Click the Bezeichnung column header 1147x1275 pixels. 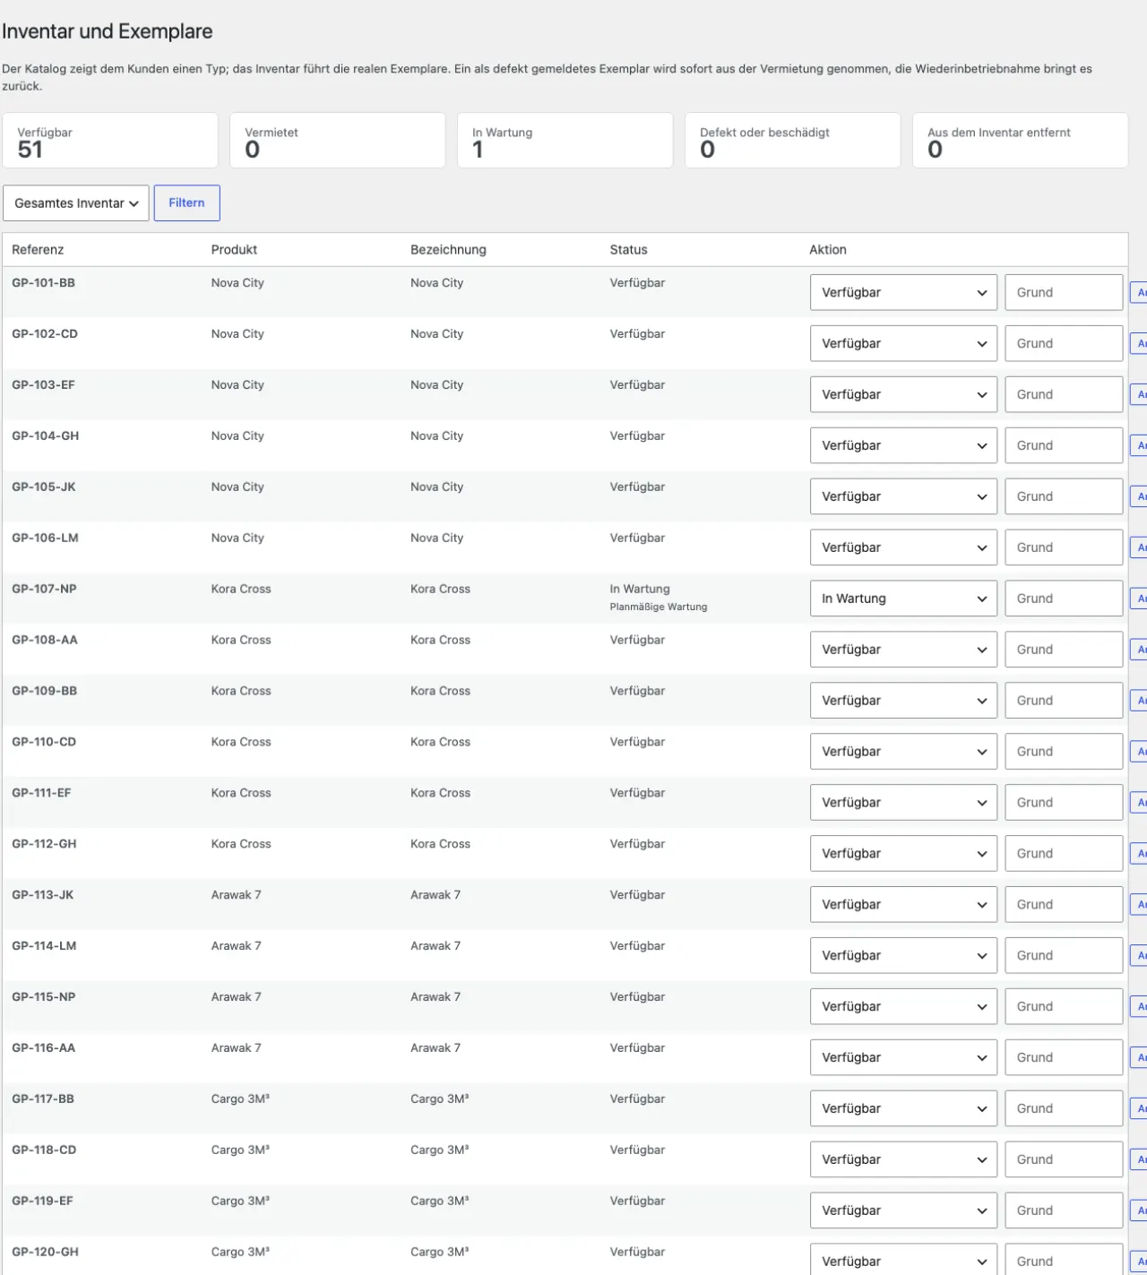448,250
